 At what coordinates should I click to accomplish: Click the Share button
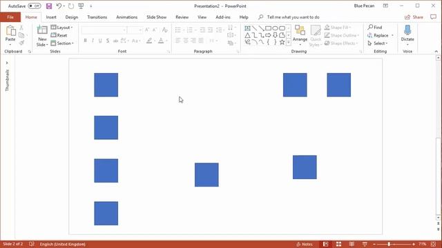point(414,17)
